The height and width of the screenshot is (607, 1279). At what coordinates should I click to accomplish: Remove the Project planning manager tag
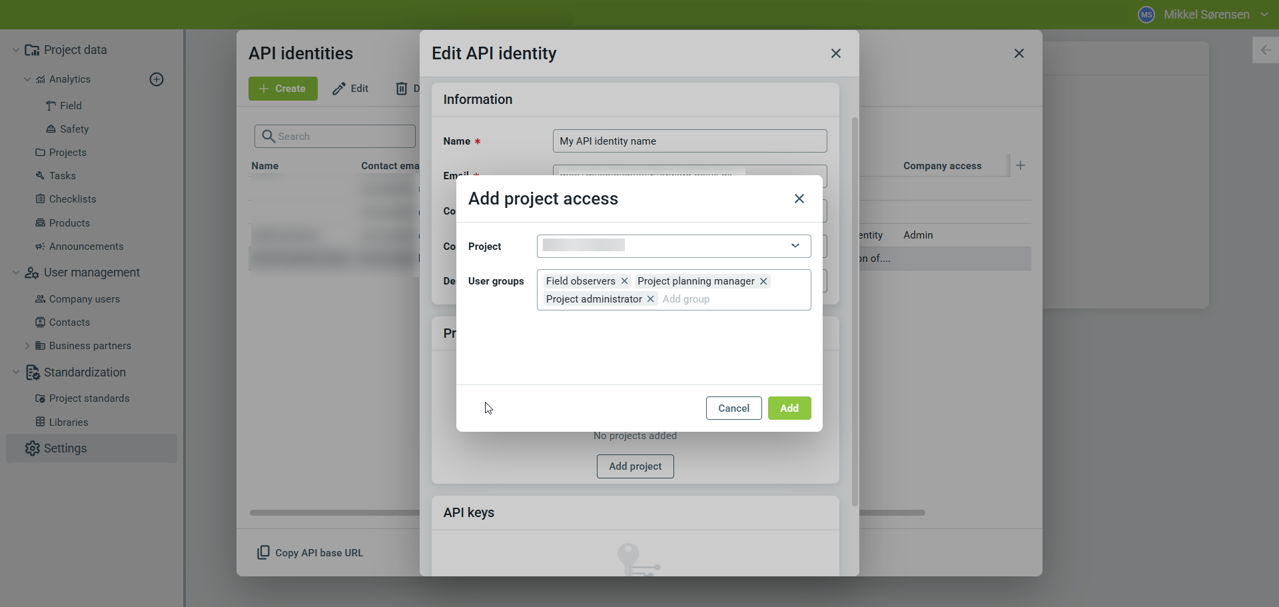click(763, 281)
